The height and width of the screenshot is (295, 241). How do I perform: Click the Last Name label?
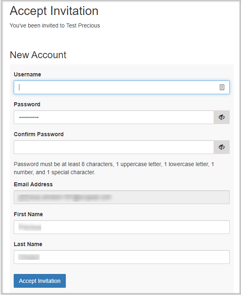click(x=28, y=244)
